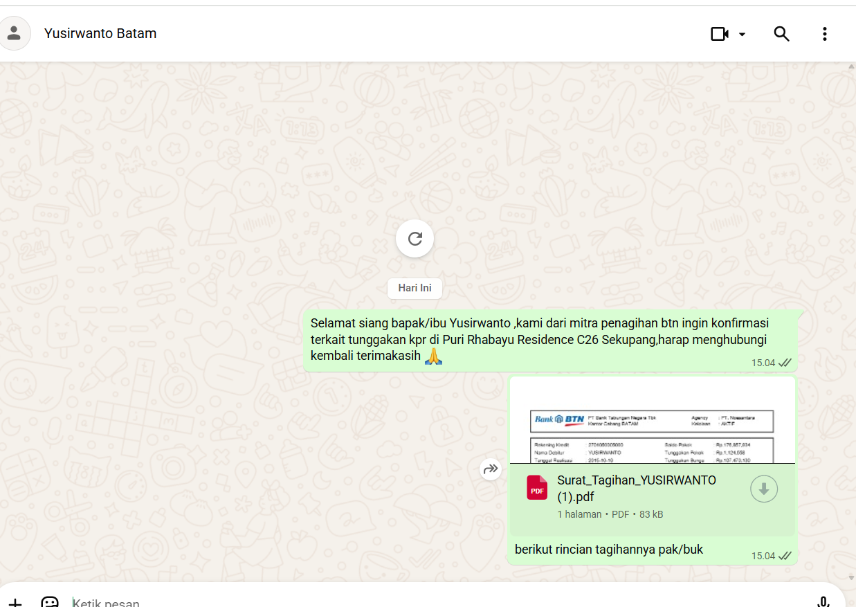
Task: Open the emoji picker
Action: pos(50,602)
